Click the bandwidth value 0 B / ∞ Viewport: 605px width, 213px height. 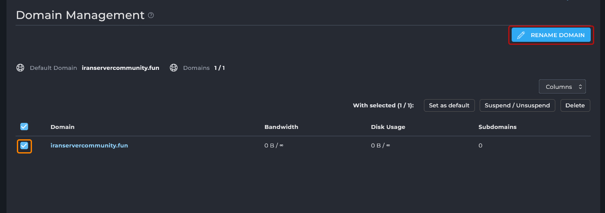[274, 146]
